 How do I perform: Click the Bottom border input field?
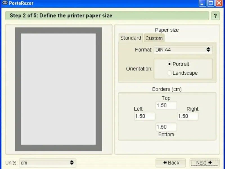(x=166, y=127)
